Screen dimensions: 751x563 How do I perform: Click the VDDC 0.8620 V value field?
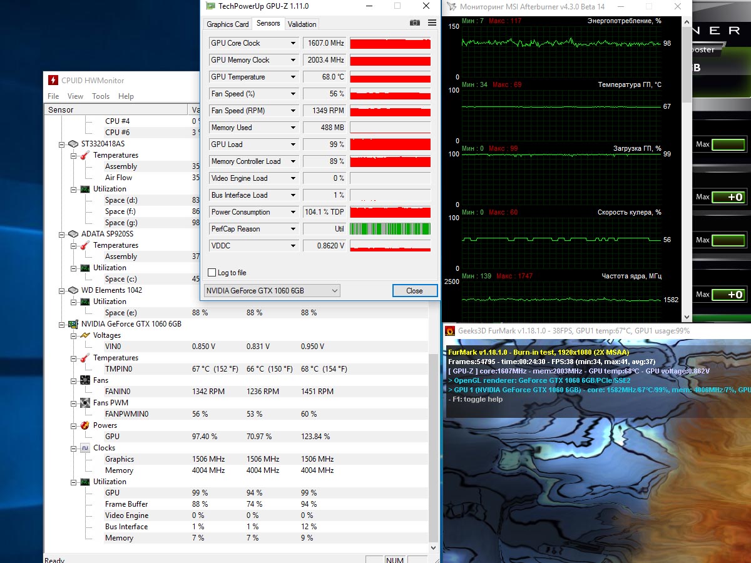[325, 246]
